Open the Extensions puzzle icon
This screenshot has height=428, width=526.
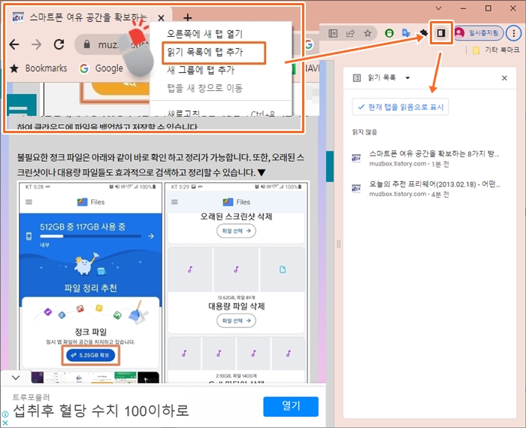(424, 33)
